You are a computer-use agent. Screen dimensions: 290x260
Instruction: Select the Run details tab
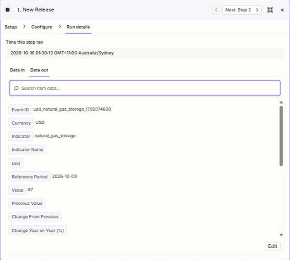(78, 27)
